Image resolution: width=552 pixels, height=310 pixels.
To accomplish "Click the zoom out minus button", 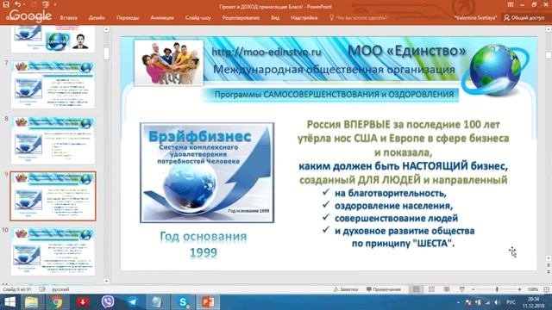I will point(474,289).
